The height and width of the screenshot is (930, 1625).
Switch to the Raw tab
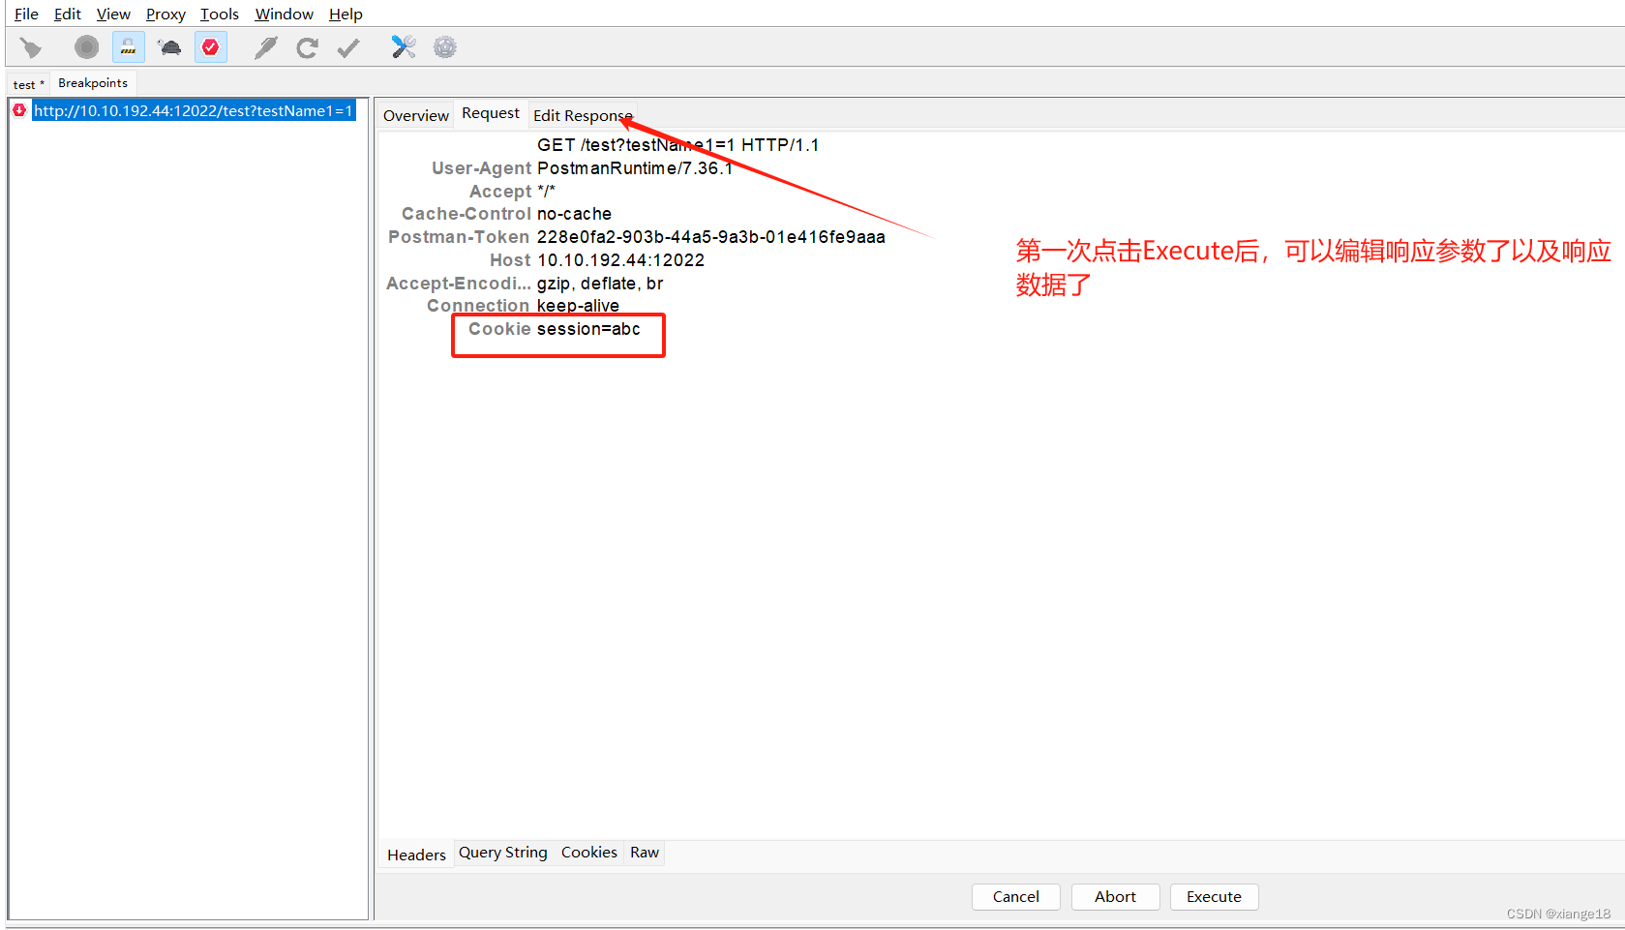645,853
